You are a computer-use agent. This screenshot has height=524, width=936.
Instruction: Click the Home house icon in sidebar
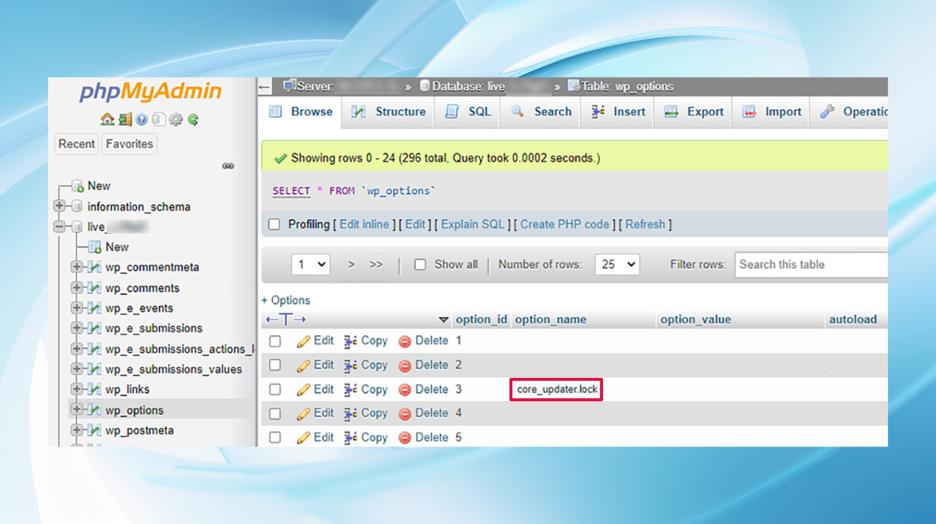(x=107, y=120)
